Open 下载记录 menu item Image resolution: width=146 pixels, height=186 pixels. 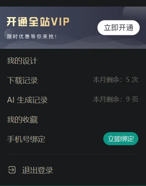pos(22,80)
